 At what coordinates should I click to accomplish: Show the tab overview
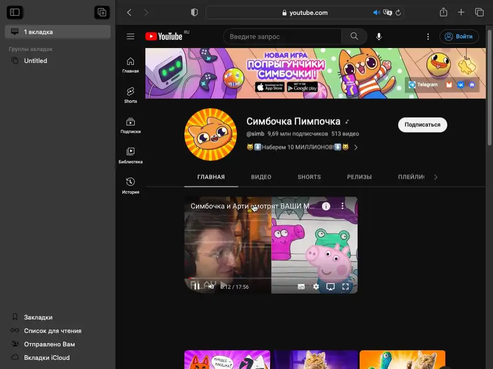pos(479,12)
